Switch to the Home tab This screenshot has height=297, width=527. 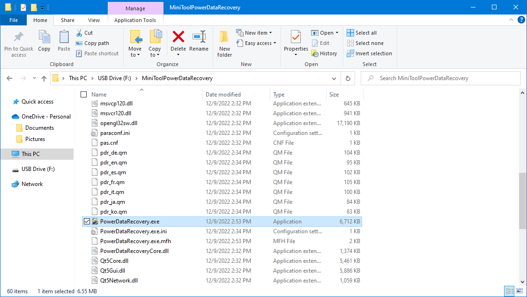[x=40, y=20]
